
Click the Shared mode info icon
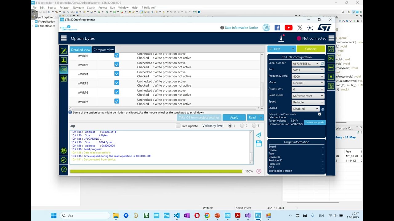323,109
